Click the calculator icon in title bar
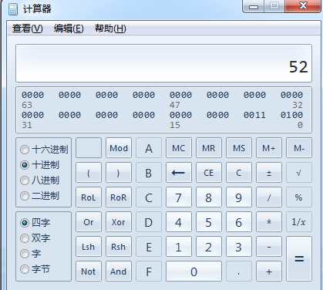Image resolution: width=323 pixels, height=290 pixels. [13, 9]
